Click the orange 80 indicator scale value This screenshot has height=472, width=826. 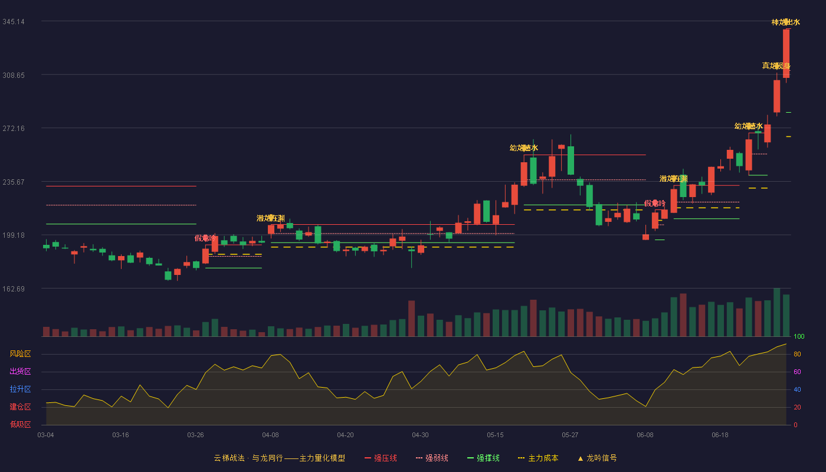[797, 355]
